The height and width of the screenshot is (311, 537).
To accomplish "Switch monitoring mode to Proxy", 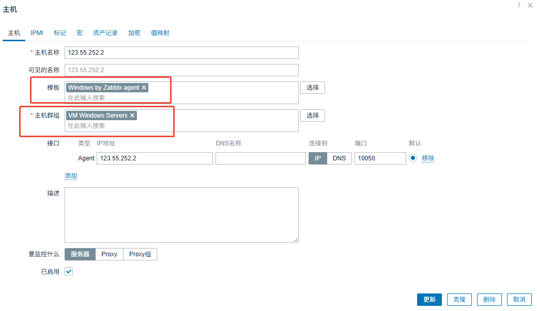I will (x=109, y=254).
